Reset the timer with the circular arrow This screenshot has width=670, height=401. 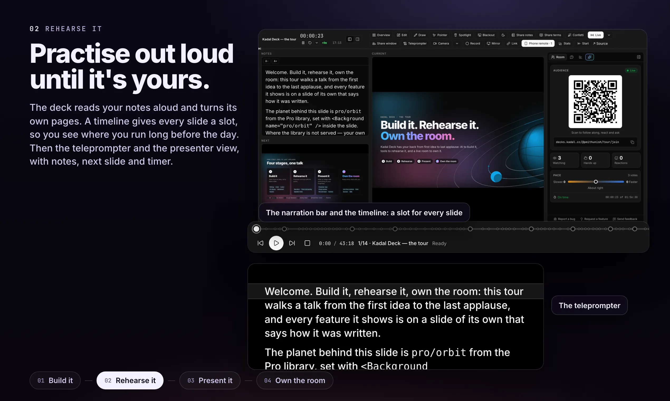point(310,43)
